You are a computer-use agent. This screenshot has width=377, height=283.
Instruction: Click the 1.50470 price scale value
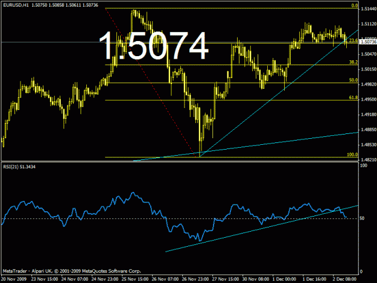(369, 54)
